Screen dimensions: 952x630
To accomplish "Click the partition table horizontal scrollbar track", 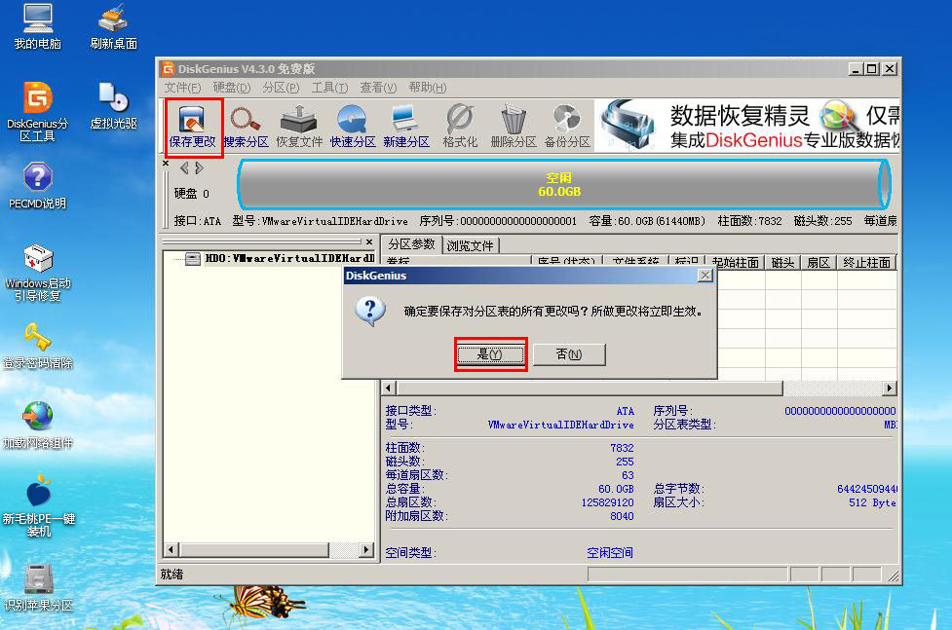I will (832, 388).
